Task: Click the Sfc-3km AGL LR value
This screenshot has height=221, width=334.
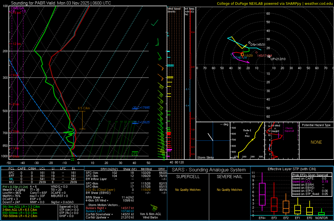Action: [x=21, y=207]
